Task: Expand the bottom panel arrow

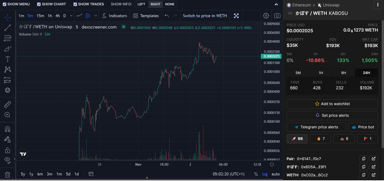Action: click(147, 177)
